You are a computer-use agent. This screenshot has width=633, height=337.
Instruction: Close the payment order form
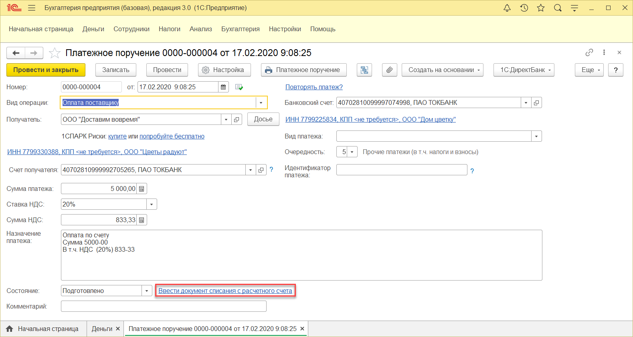[619, 52]
